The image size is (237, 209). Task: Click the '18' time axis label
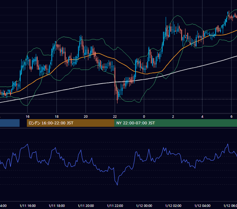click(x=57, y=117)
